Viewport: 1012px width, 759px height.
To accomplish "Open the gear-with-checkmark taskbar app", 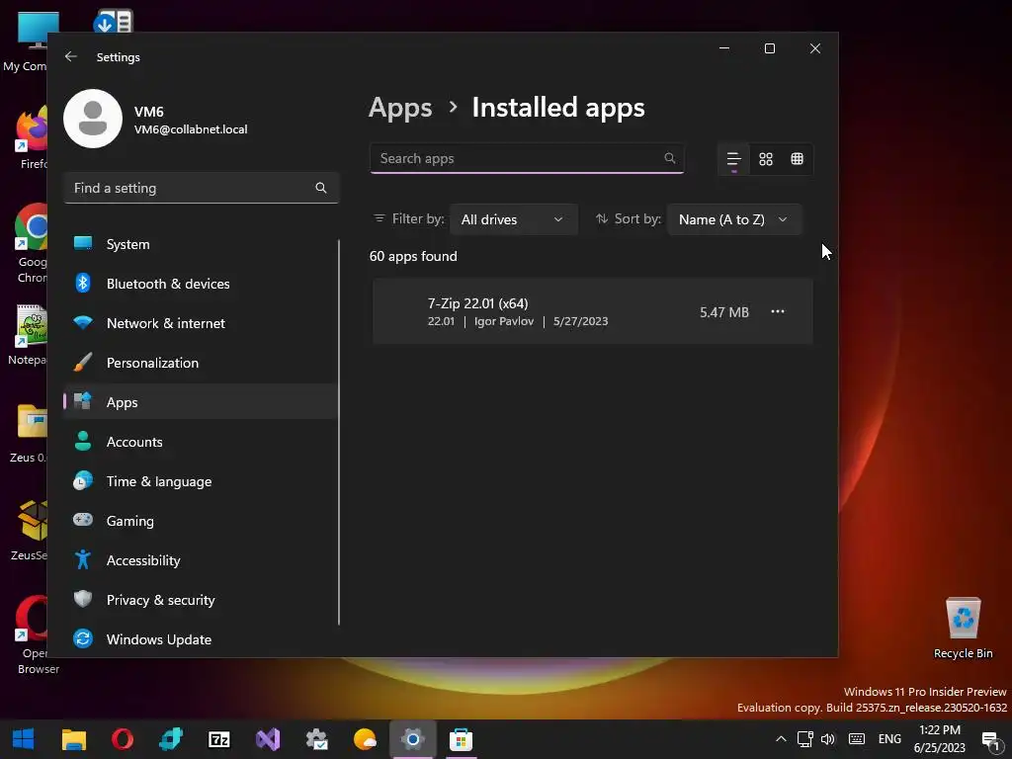I will 316,739.
